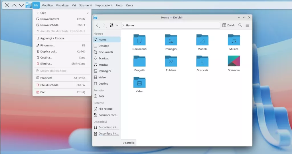Choose Nuova finestra from File menu

[62, 19]
